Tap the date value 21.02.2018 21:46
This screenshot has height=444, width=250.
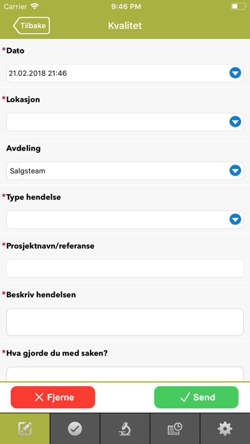tap(38, 73)
